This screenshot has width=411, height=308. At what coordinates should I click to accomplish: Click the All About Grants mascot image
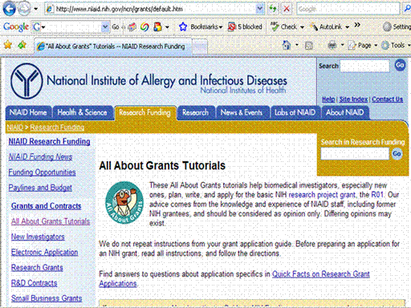click(x=124, y=202)
